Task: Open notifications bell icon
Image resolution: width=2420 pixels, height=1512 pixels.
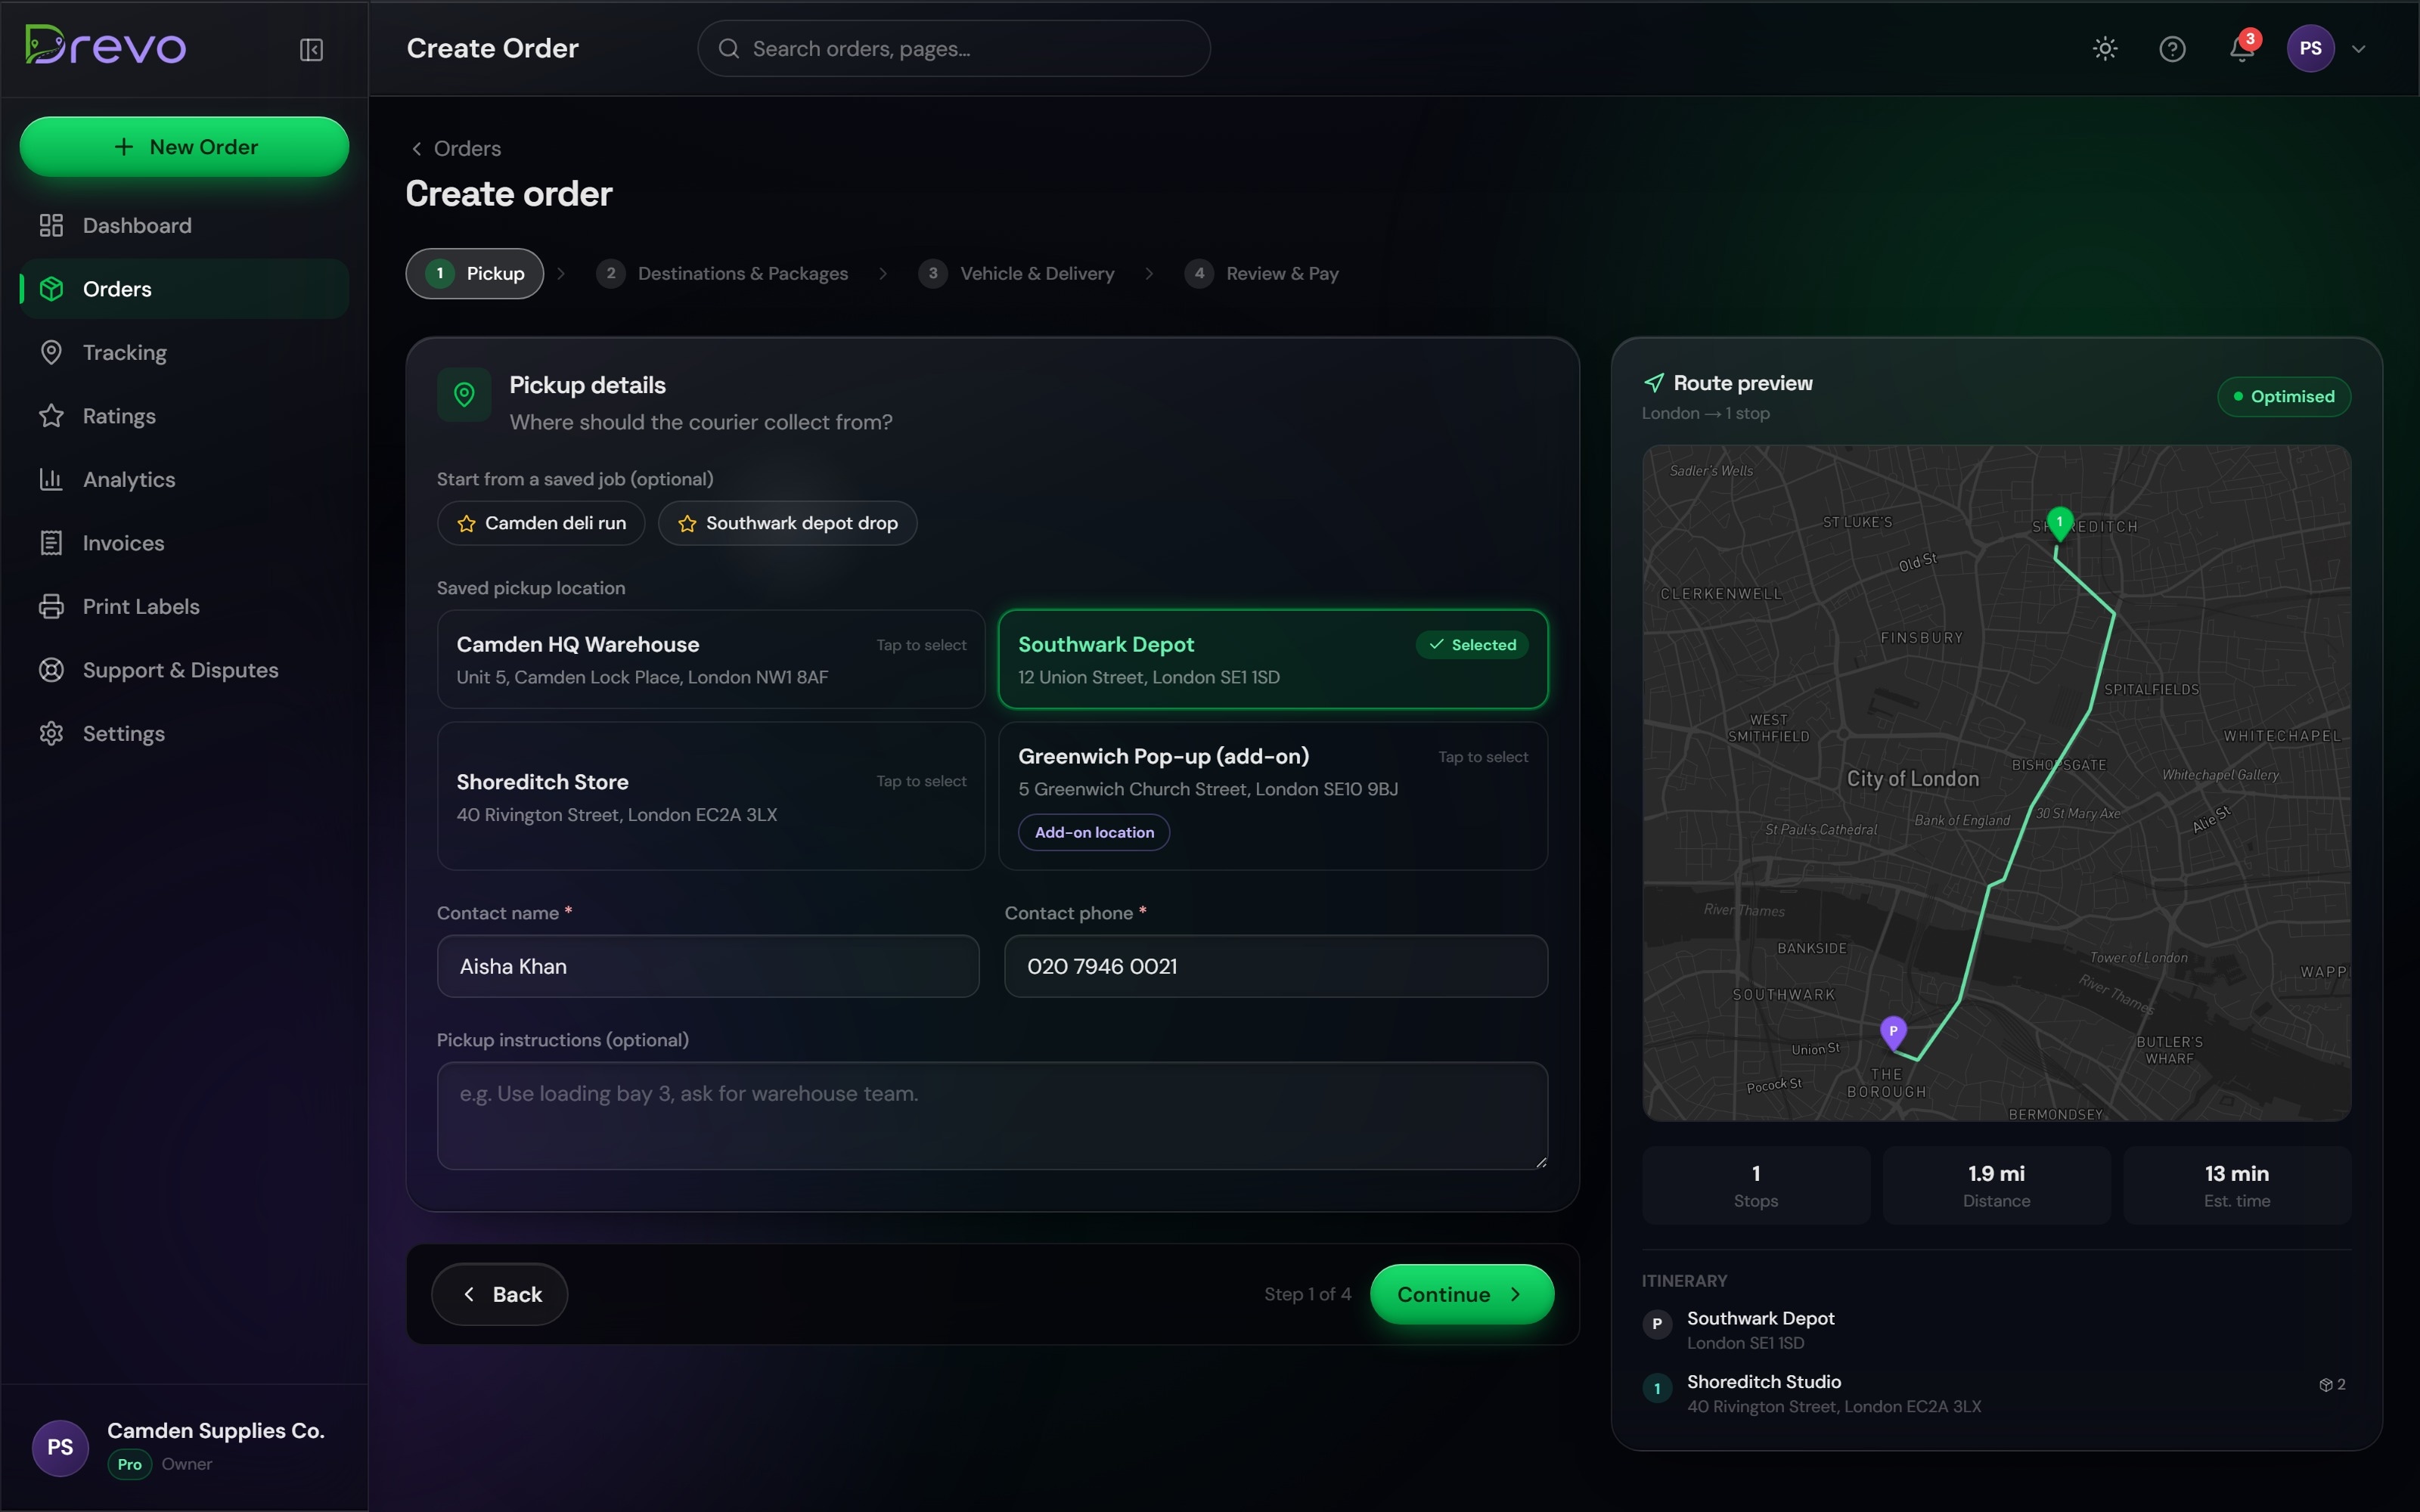Action: tap(2241, 49)
